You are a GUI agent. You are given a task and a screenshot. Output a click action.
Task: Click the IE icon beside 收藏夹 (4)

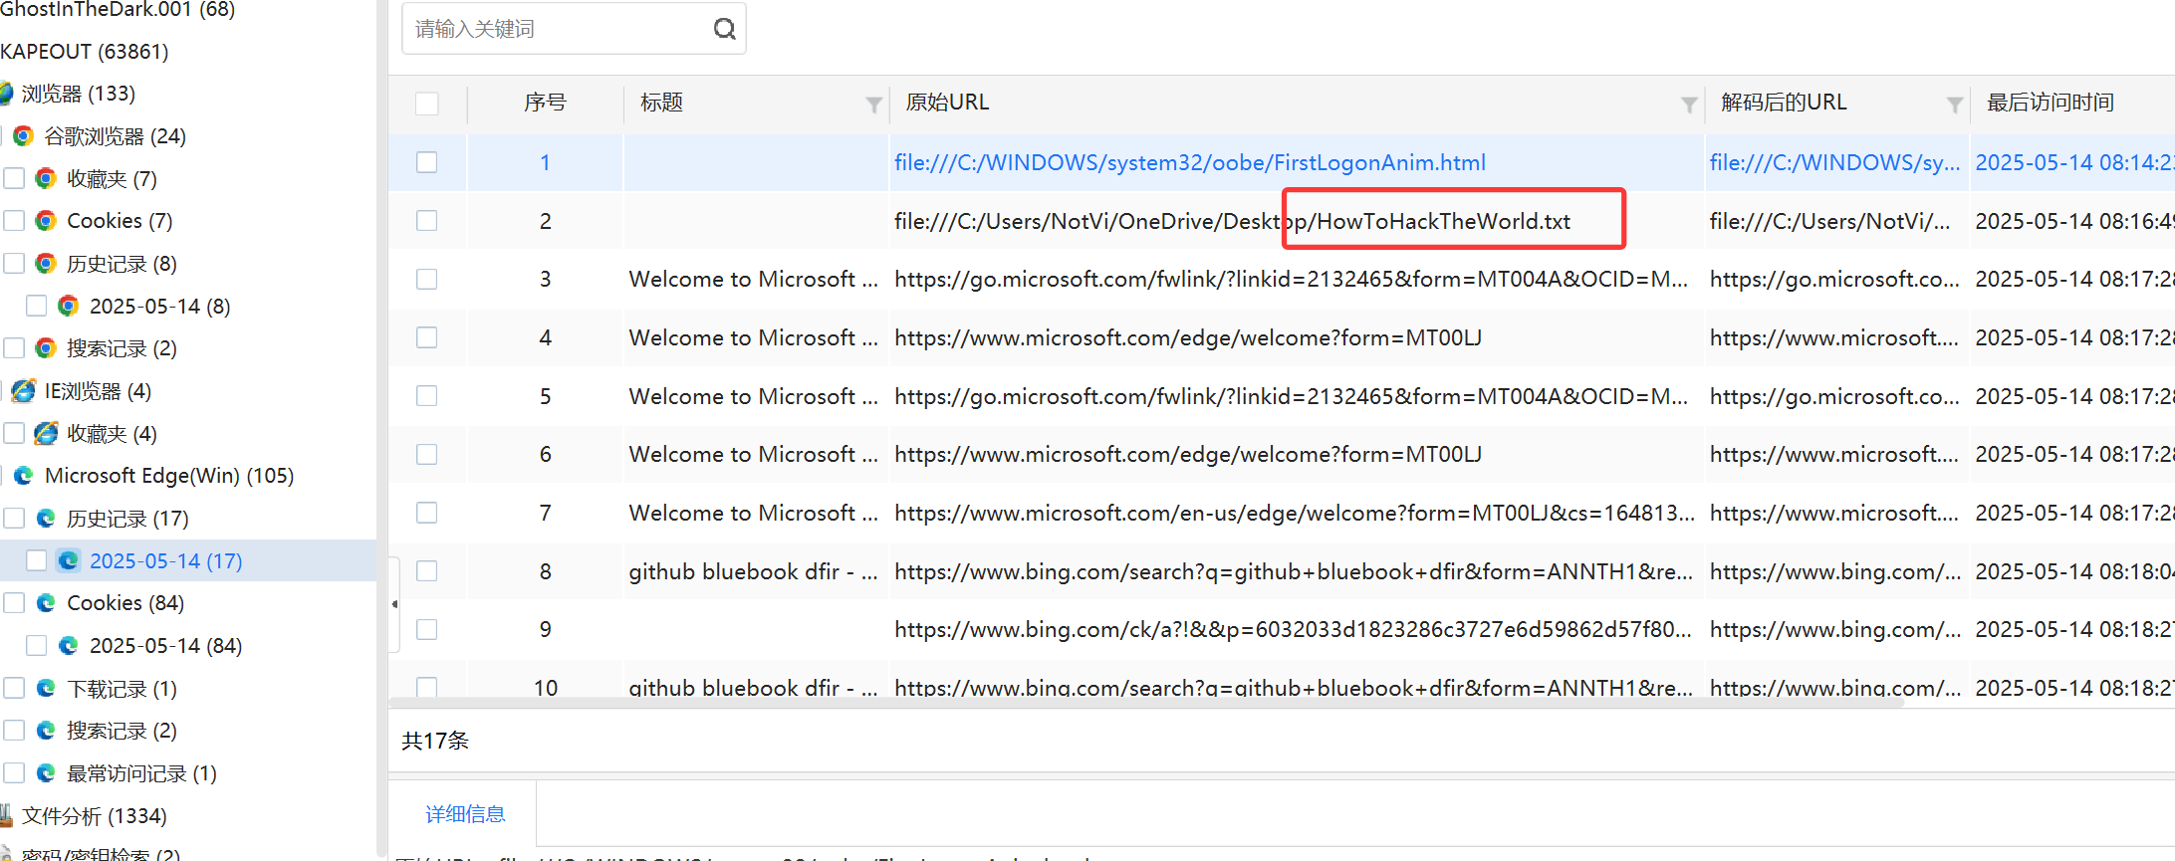tap(45, 433)
